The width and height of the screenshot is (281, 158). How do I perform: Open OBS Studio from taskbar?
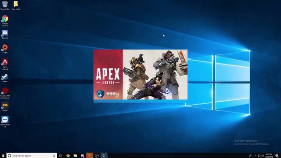point(97,155)
